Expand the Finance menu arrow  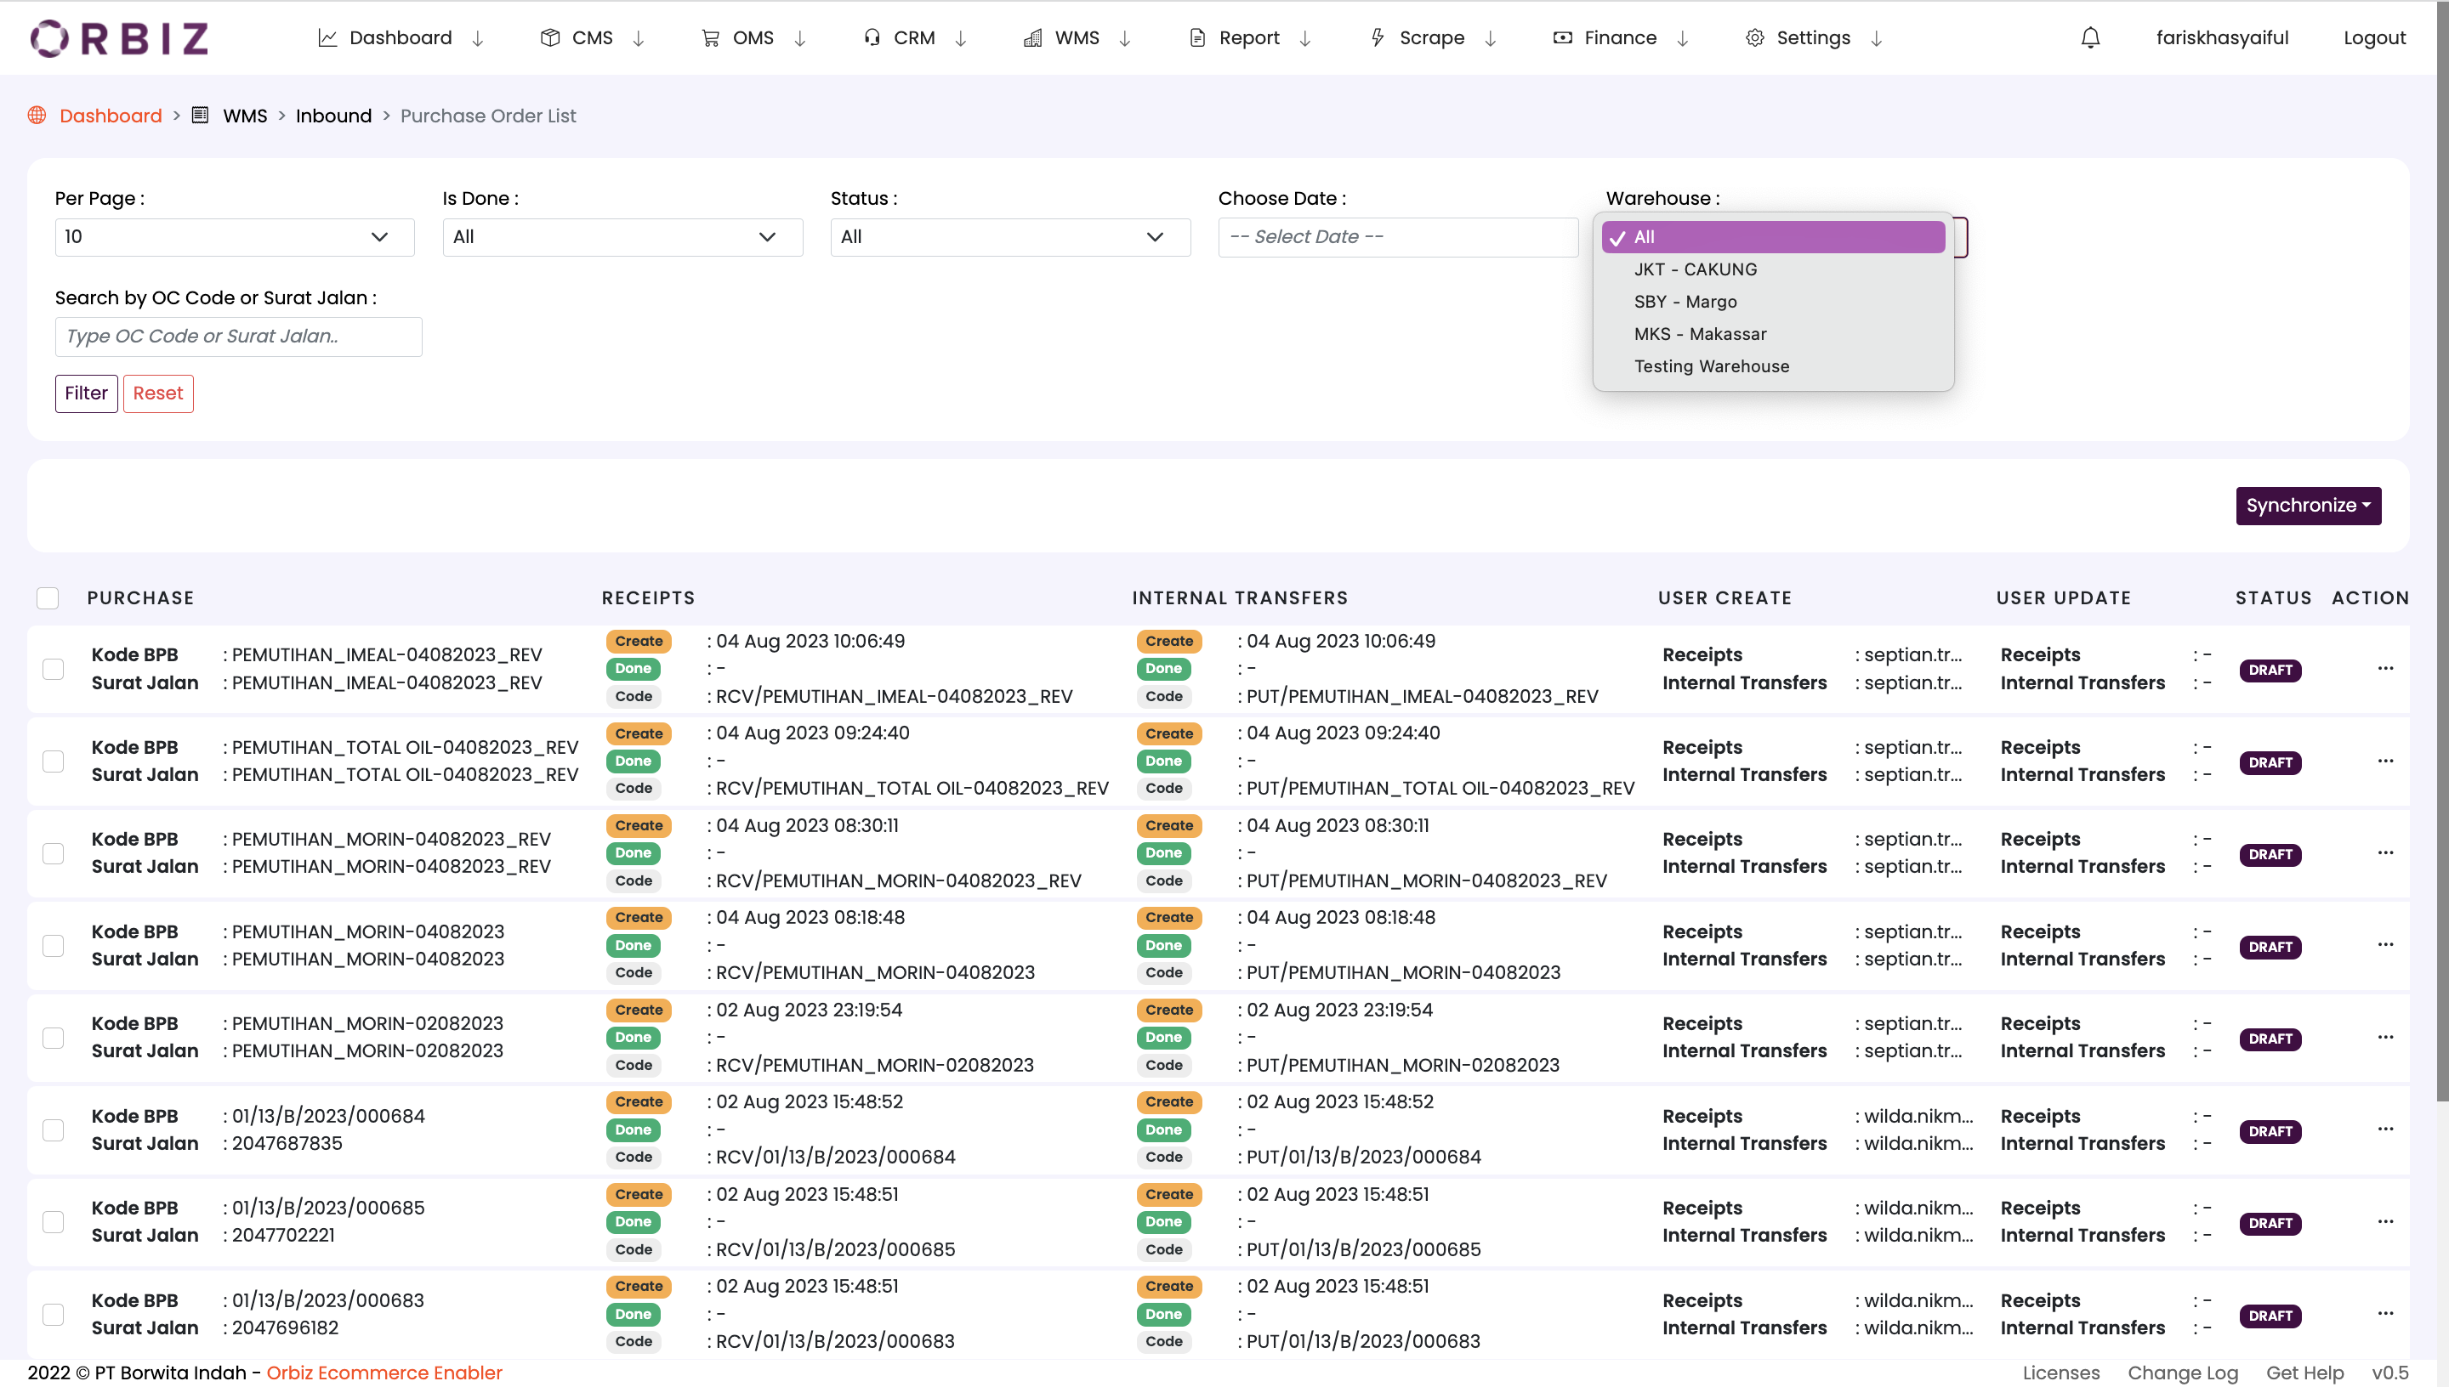point(1683,38)
